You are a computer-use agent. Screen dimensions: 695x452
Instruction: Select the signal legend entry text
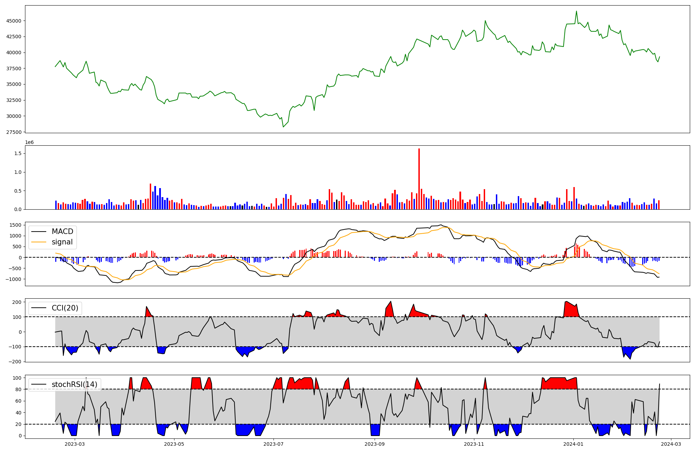[x=62, y=242]
